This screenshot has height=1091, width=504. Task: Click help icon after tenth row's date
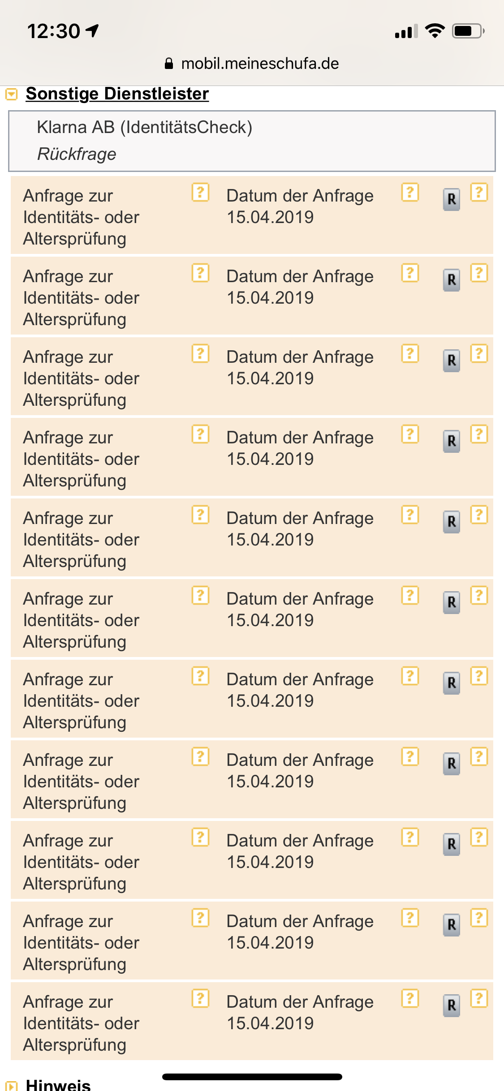pyautogui.click(x=410, y=918)
